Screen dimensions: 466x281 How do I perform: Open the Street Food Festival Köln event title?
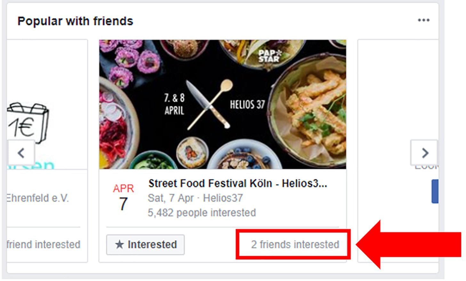point(237,184)
